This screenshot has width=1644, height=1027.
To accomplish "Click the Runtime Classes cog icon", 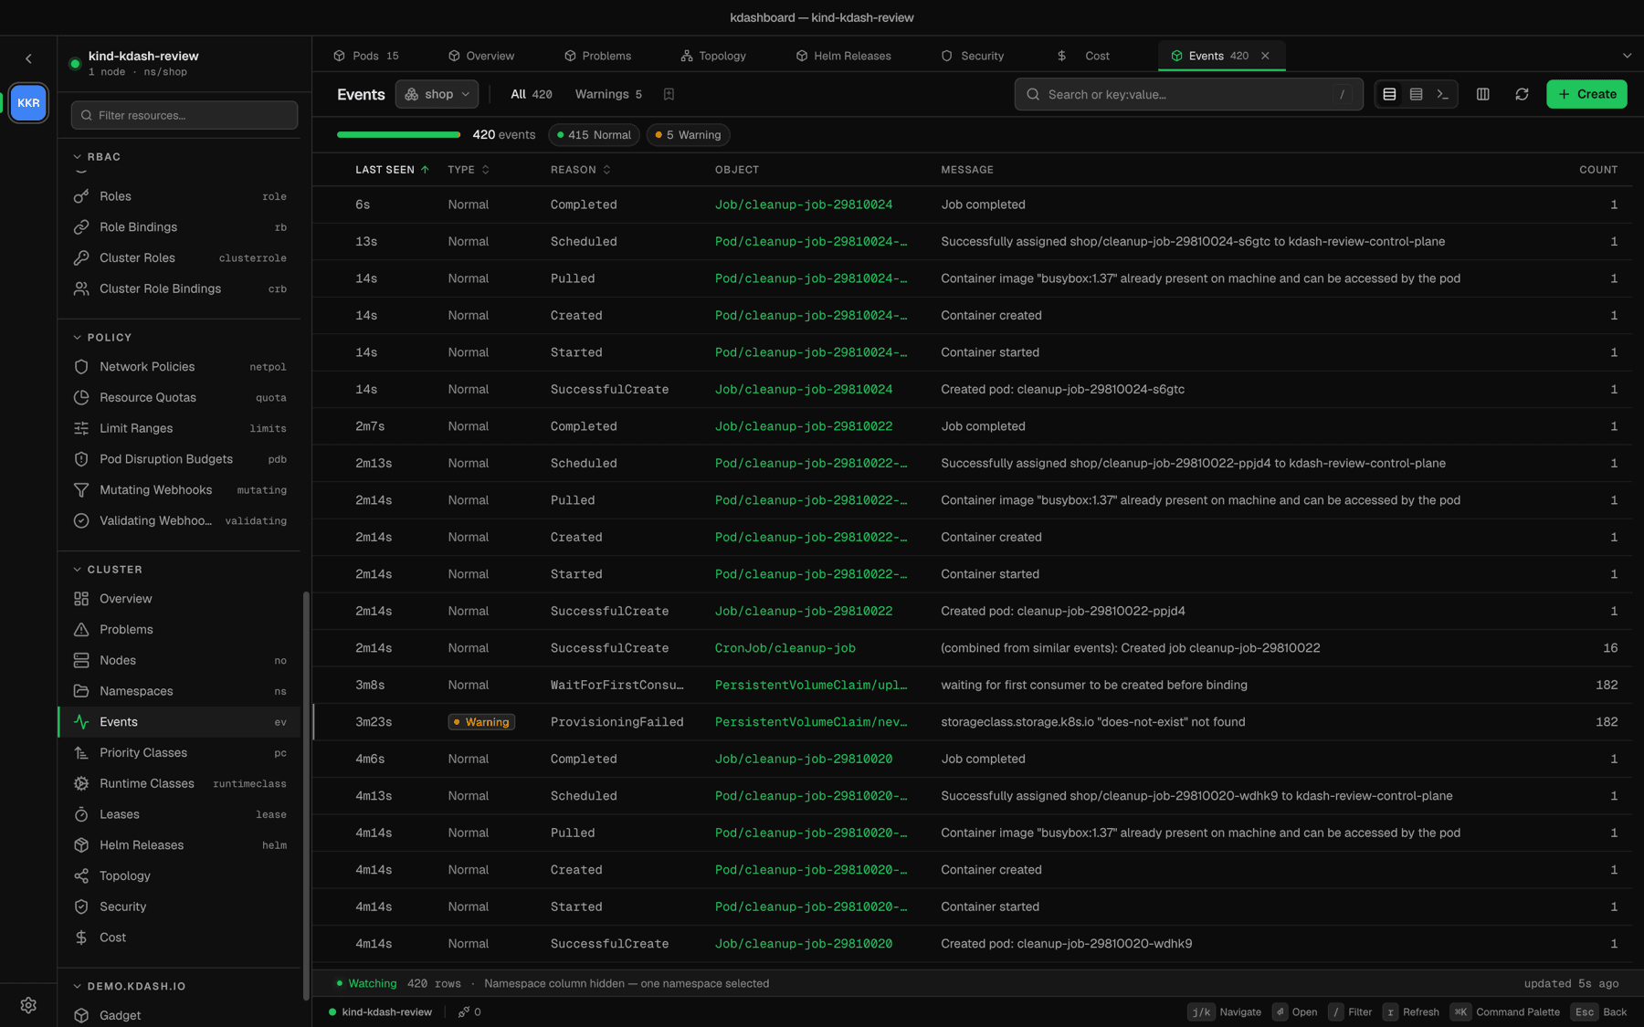I will click(81, 783).
